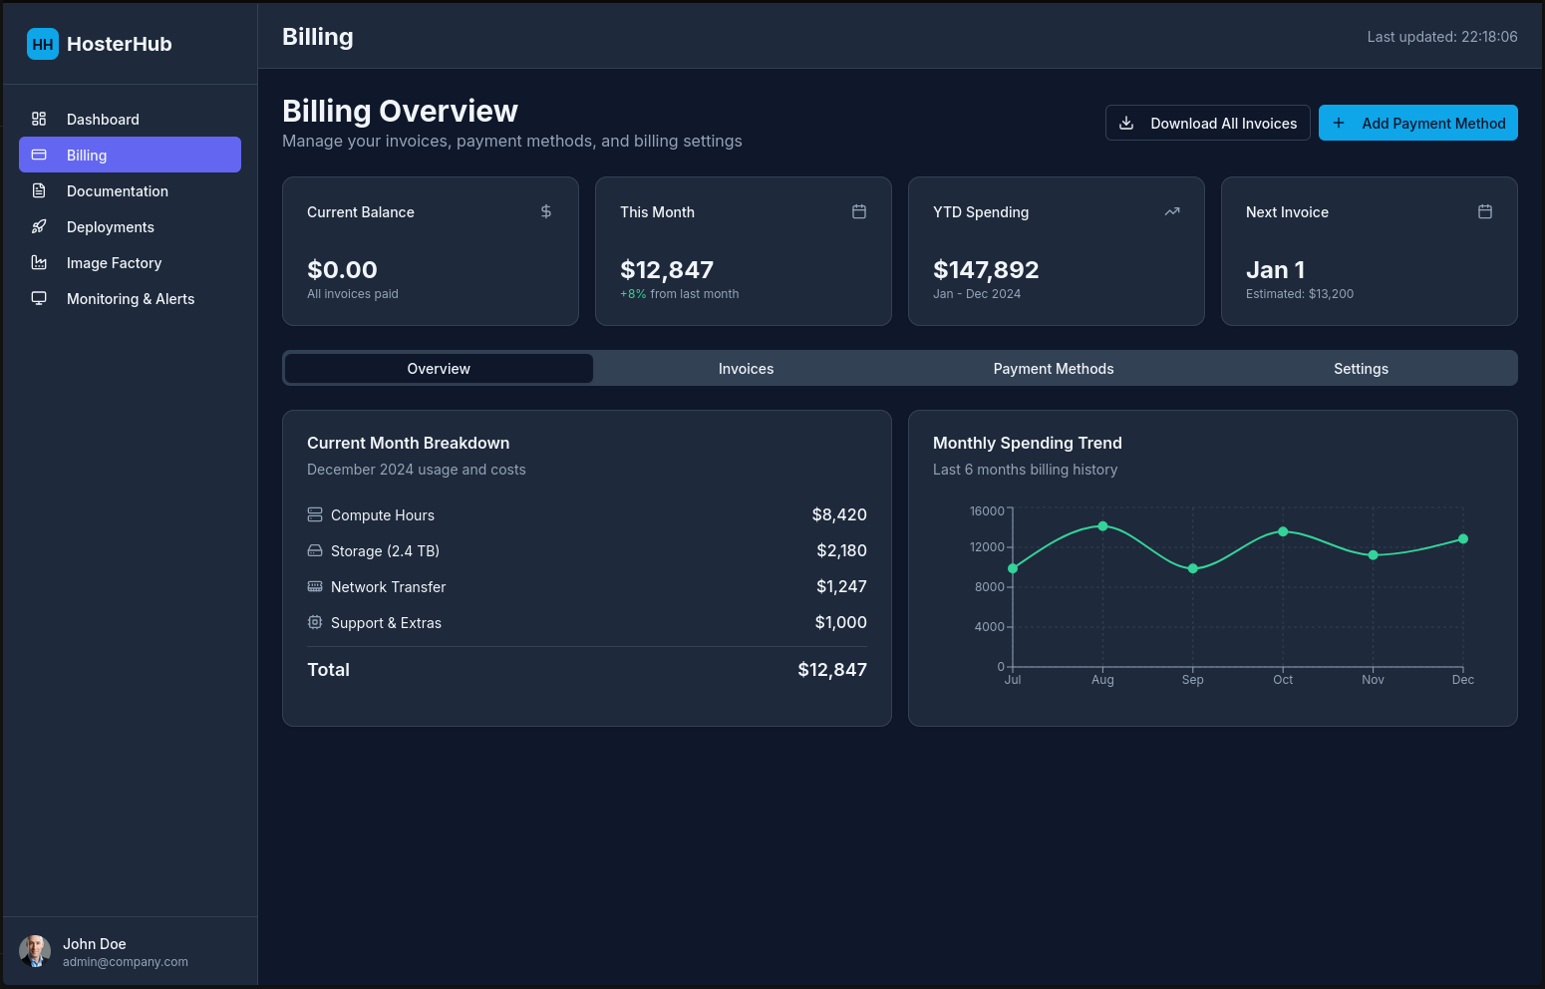Open Monitoring & Alerts via its monitor icon
This screenshot has height=989, width=1545.
(x=38, y=298)
